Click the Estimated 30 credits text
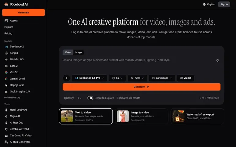Image resolution: width=236 pixels, height=147 pixels. tap(128, 98)
